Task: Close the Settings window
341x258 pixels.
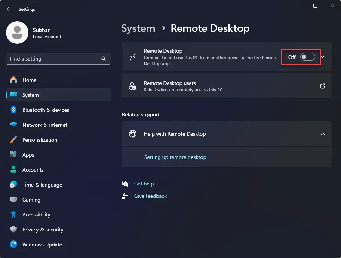Action: point(332,6)
